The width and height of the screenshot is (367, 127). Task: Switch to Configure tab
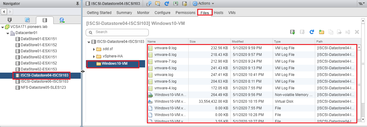[162, 13]
